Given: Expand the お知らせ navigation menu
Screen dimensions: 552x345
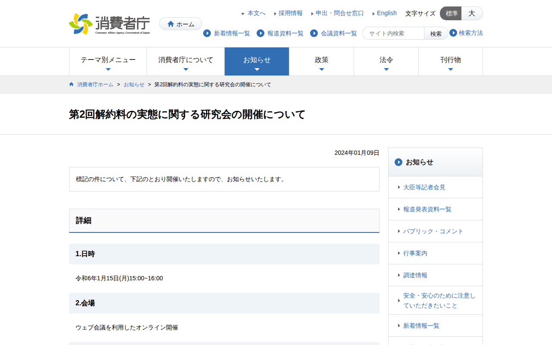Looking at the screenshot, I should pyautogui.click(x=257, y=62).
